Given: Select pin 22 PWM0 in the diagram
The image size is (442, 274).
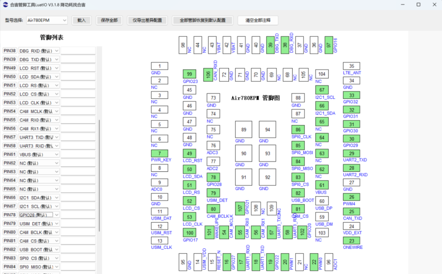Looking at the screenshot, I should pos(314,262).
